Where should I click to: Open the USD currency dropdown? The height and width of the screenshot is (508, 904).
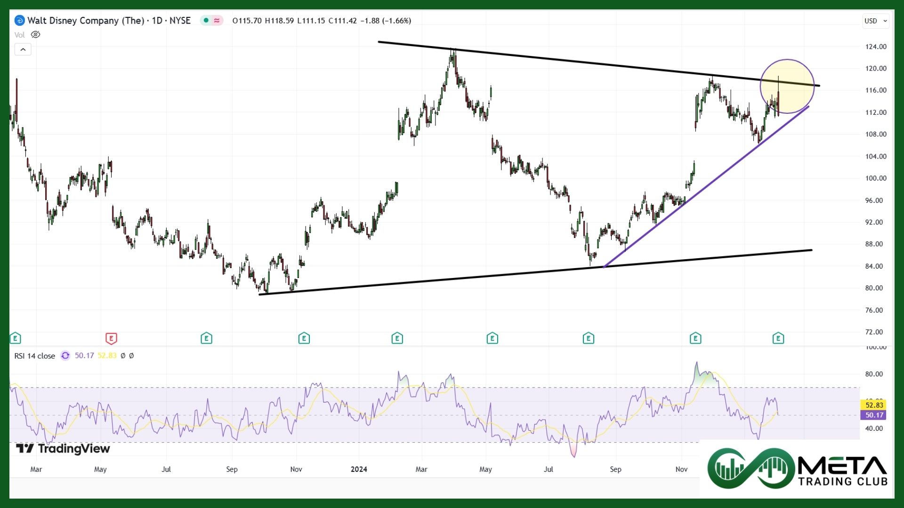tap(876, 21)
